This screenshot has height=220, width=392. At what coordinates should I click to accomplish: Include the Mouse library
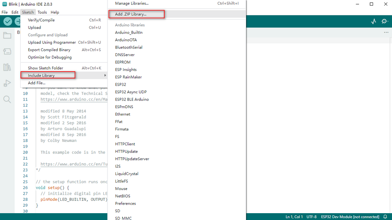(177, 189)
